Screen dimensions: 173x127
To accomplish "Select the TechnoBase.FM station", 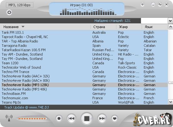I will 84,94.
